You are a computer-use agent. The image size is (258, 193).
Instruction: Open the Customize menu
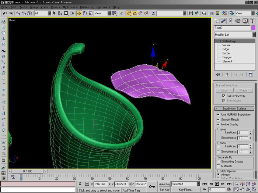point(103,7)
